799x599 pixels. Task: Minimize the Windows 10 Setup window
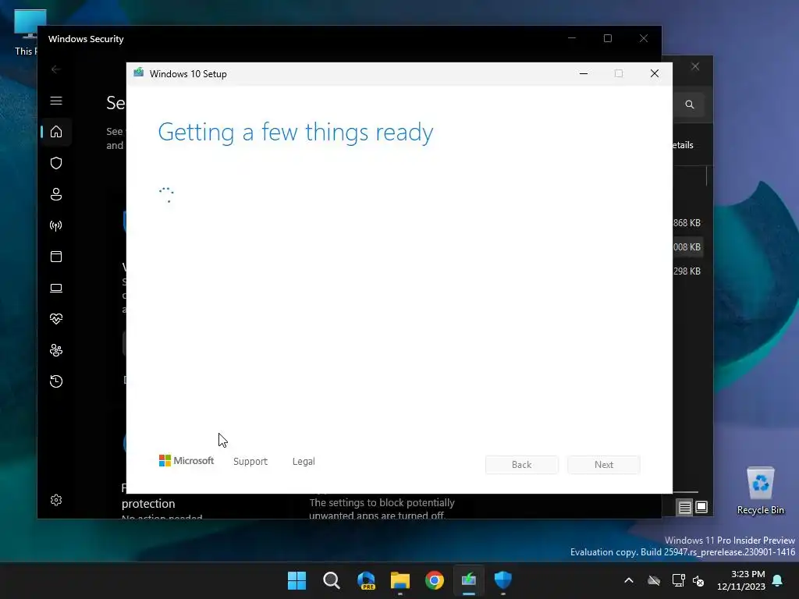584,74
